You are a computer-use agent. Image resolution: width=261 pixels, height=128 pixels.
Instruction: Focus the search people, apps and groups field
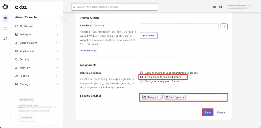pyautogui.click(x=114, y=7)
